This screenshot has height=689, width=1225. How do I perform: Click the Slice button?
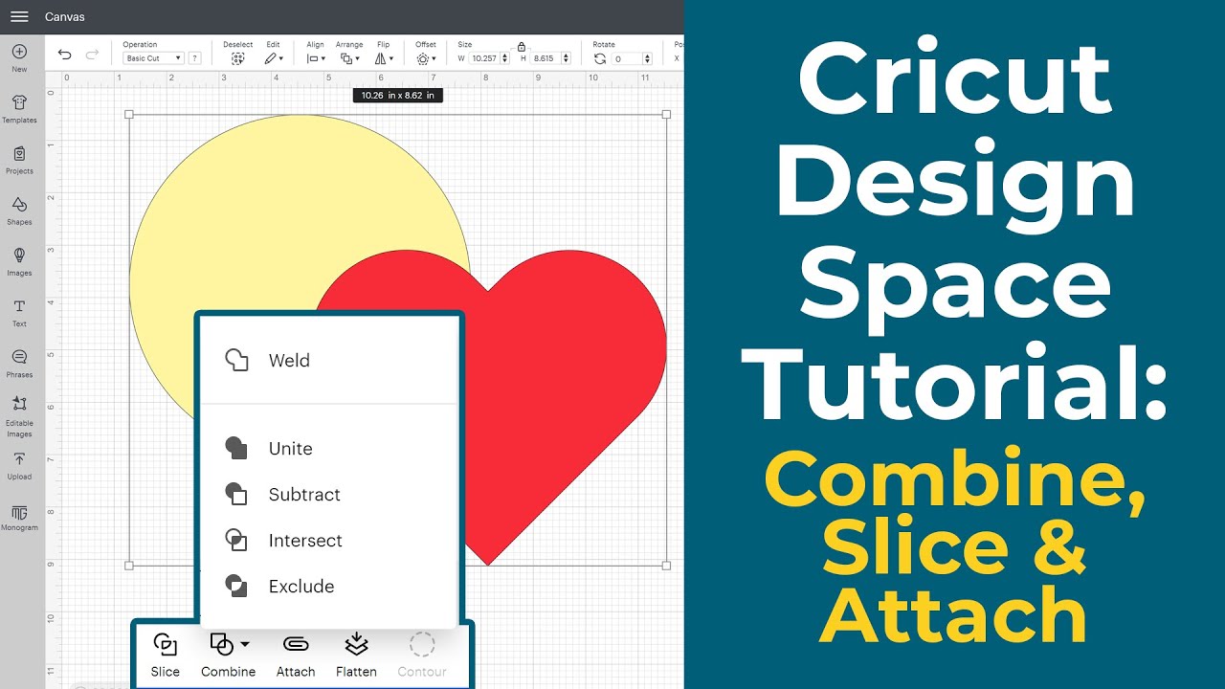(166, 655)
